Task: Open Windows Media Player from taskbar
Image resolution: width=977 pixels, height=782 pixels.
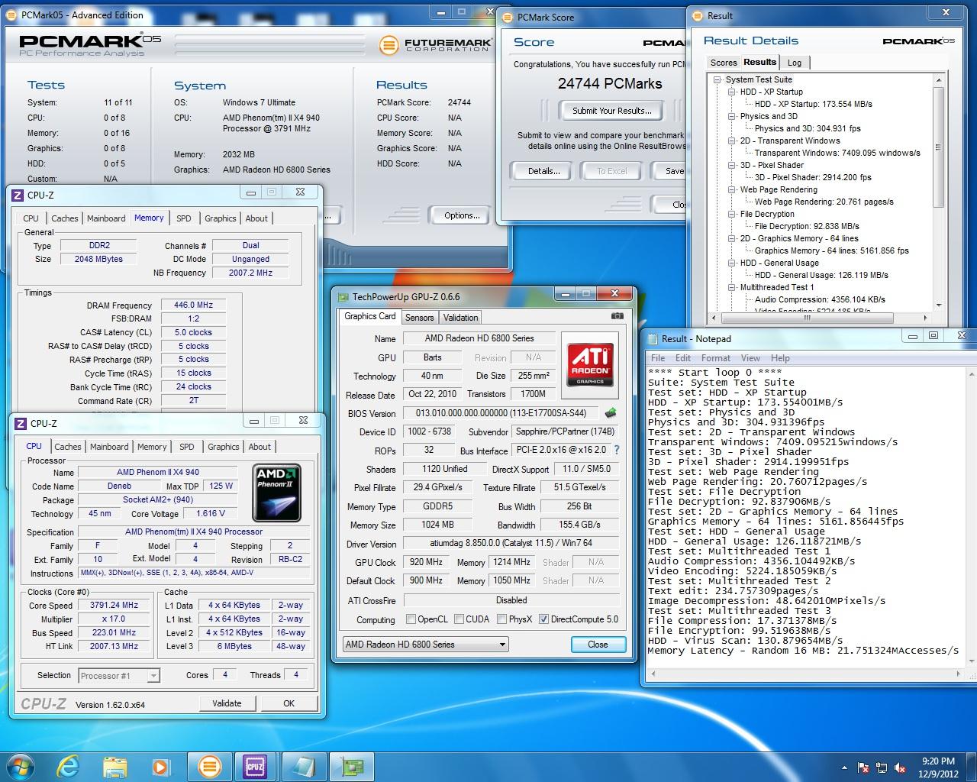Action: click(160, 766)
